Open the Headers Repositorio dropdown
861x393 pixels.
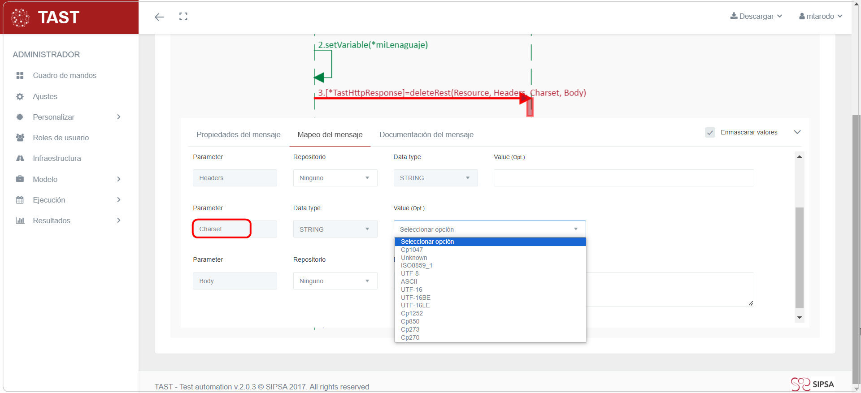click(x=335, y=178)
